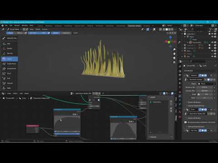The image size is (218, 163).
Task: Select the Grow/Shrink tool
Action: (9, 68)
